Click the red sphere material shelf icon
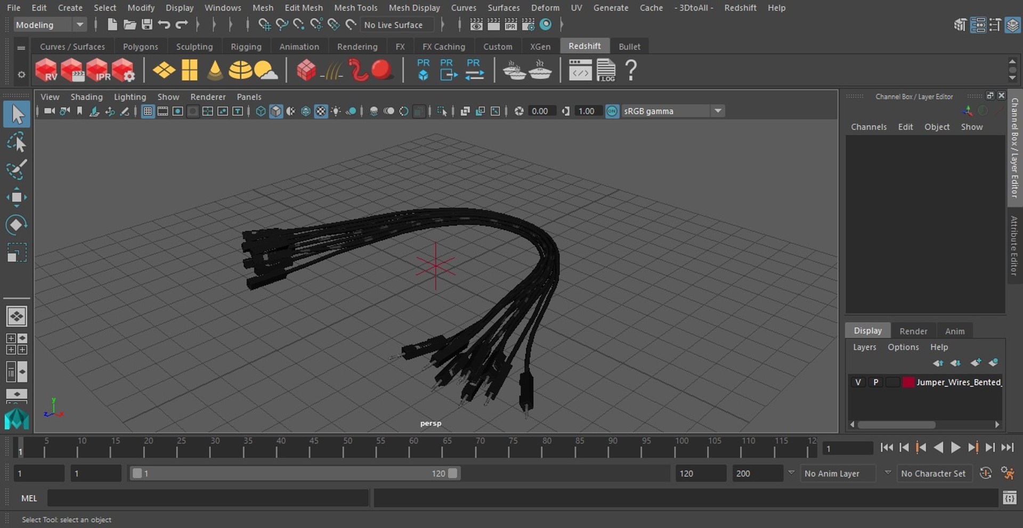The width and height of the screenshot is (1023, 528). pyautogui.click(x=381, y=70)
